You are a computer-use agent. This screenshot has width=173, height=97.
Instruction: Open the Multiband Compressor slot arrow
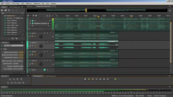pos(48,23)
